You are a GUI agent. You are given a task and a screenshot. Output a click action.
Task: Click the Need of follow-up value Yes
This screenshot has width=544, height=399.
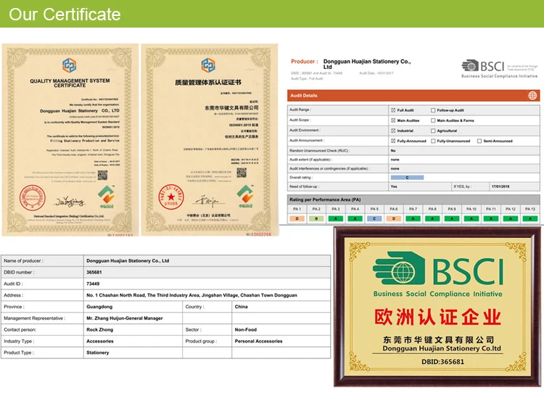click(394, 186)
